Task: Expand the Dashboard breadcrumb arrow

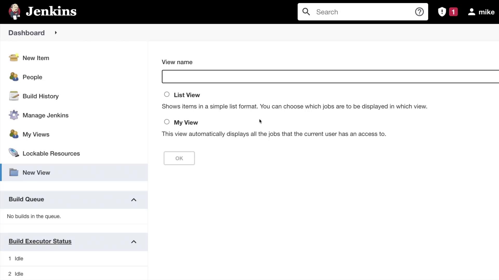Action: tap(56, 33)
